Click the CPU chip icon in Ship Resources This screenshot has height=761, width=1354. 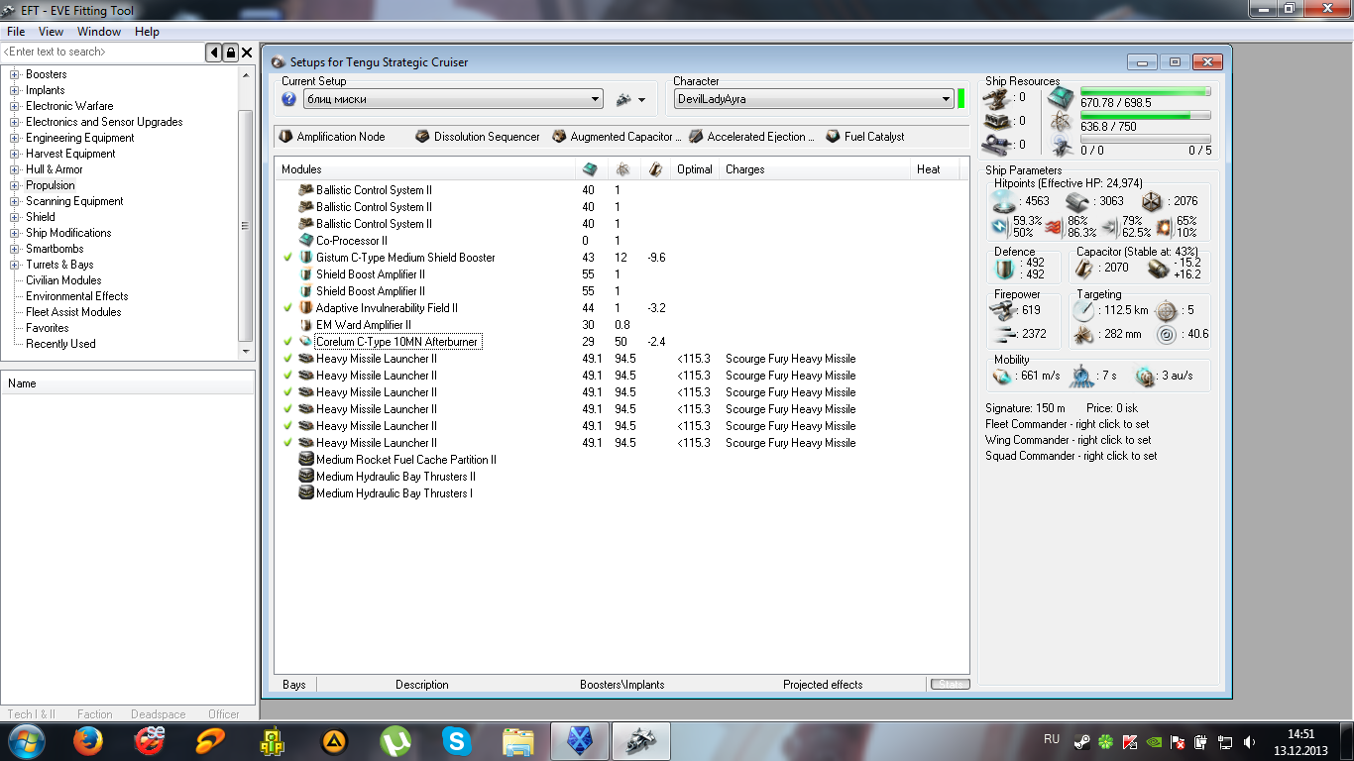(x=1060, y=98)
